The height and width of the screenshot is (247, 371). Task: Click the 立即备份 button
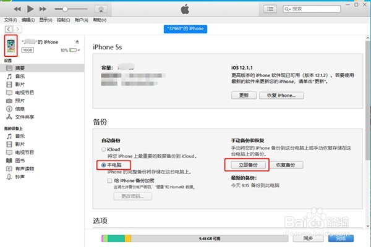(x=248, y=165)
